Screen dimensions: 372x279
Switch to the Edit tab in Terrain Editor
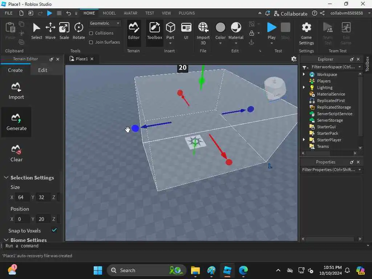43,70
